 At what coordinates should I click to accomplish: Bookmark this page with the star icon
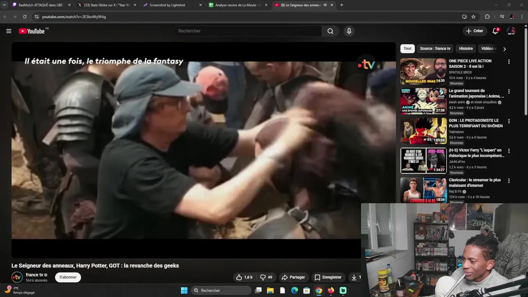coord(474,16)
